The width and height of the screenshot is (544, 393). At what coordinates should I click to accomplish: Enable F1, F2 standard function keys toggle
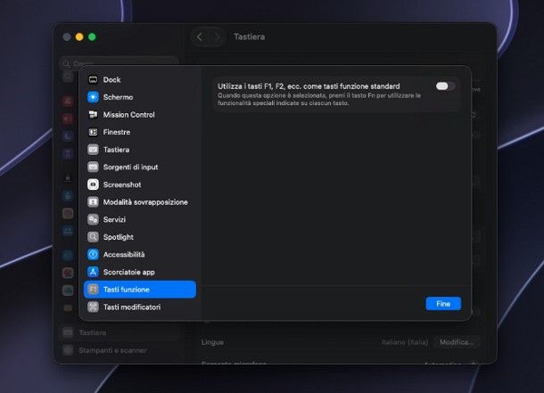click(446, 86)
